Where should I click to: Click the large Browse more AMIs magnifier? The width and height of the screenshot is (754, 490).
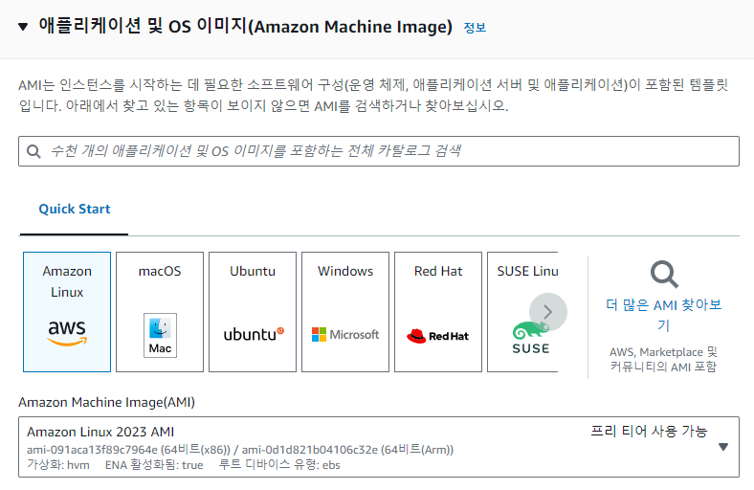(x=664, y=274)
